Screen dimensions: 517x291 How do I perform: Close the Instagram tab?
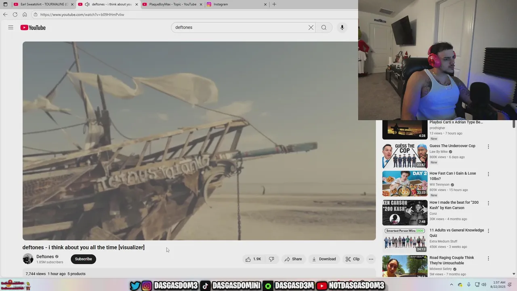[265, 4]
